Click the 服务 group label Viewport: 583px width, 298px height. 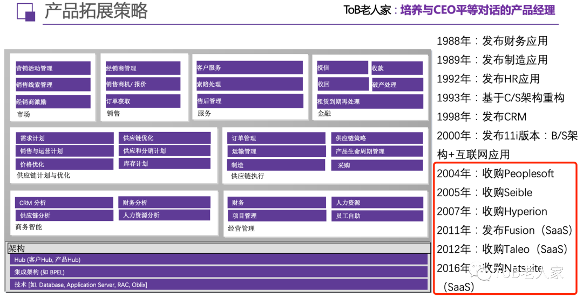(204, 113)
